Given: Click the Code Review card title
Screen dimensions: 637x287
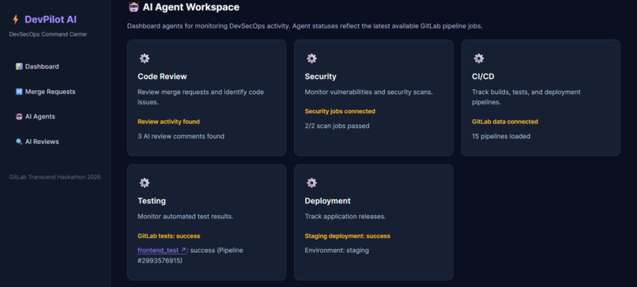Looking at the screenshot, I should coord(162,77).
